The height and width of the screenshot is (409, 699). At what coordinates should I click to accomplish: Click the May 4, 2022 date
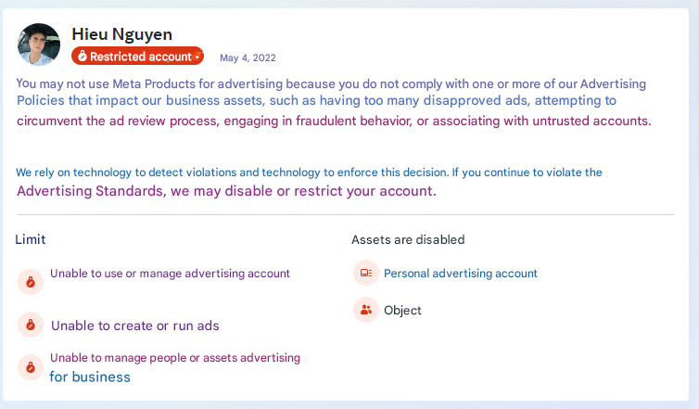click(248, 58)
